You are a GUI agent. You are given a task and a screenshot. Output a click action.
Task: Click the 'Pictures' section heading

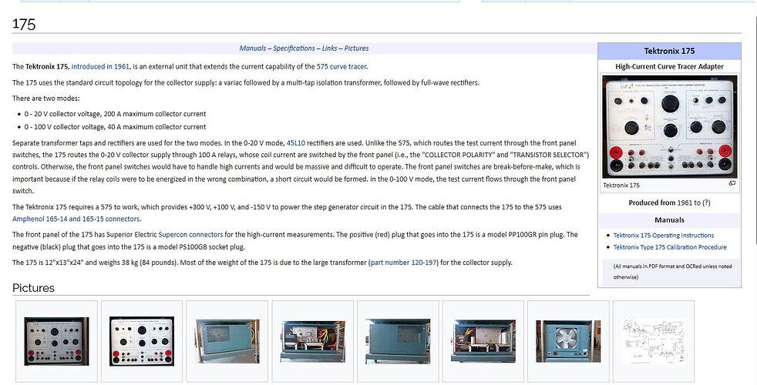[x=33, y=288]
